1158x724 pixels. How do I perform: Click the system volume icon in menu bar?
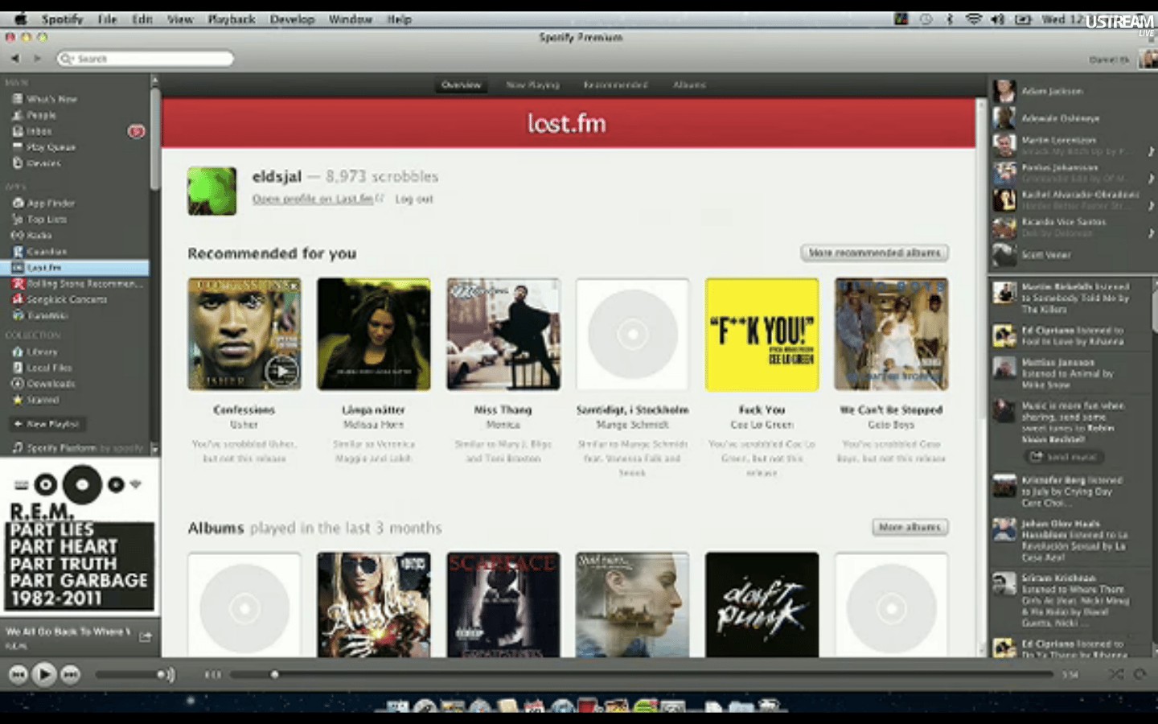pos(998,19)
